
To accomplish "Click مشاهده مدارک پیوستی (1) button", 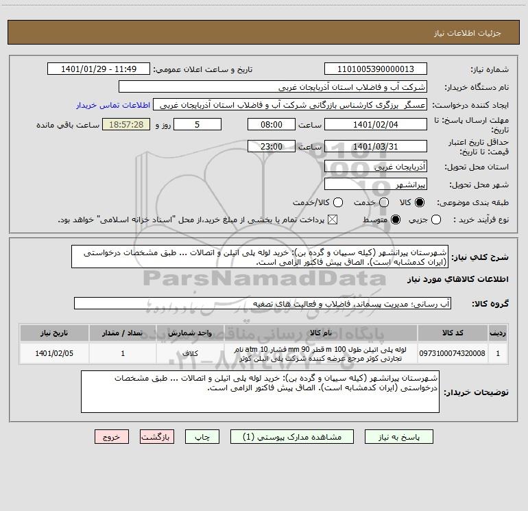I will tap(292, 437).
